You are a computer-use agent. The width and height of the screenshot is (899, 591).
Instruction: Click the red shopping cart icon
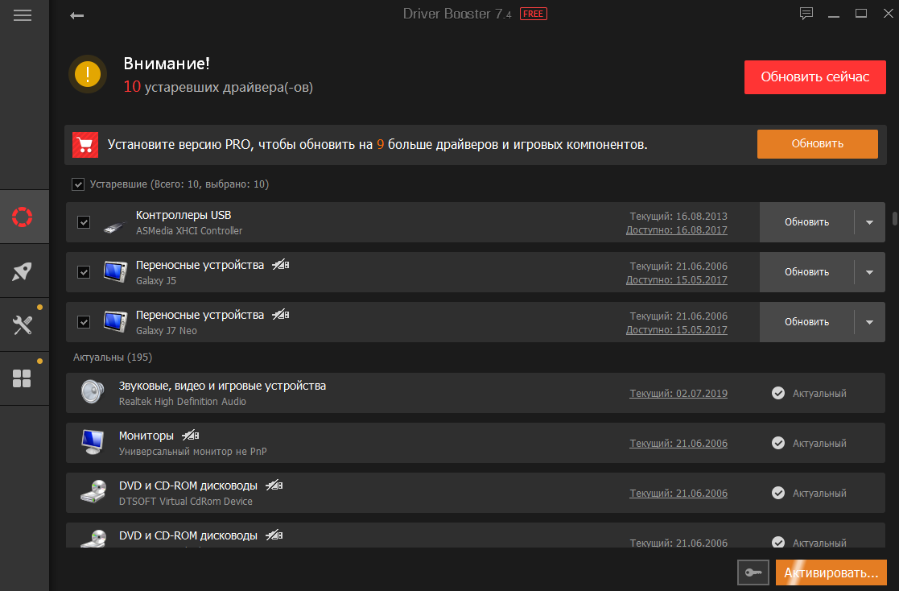pyautogui.click(x=85, y=145)
